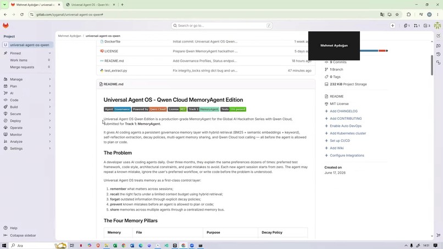Click the compose icon in right rail
The height and width of the screenshot is (249, 443).
tap(438, 36)
